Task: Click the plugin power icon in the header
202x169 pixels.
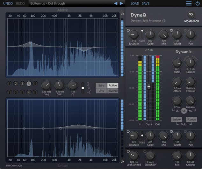Action: [x=198, y=4]
